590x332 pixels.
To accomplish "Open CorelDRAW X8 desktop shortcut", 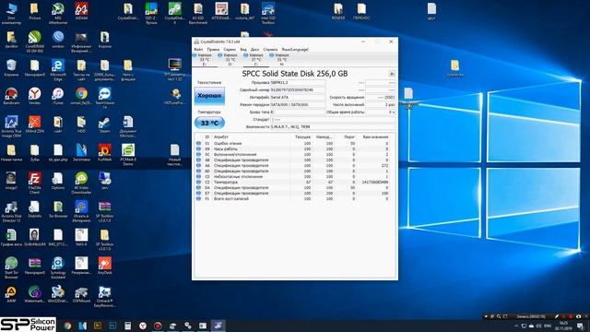I will [x=35, y=41].
